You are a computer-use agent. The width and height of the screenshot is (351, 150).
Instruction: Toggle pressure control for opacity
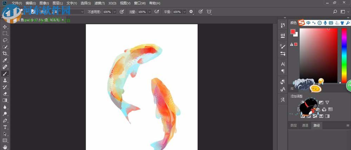[122, 12]
